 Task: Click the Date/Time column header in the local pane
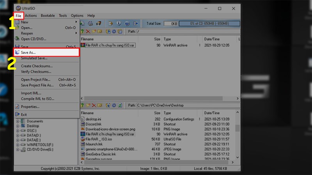(x=218, y=113)
